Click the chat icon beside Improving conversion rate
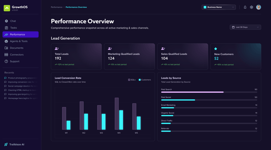Viewport: 271px width, 150px height. click(5, 82)
